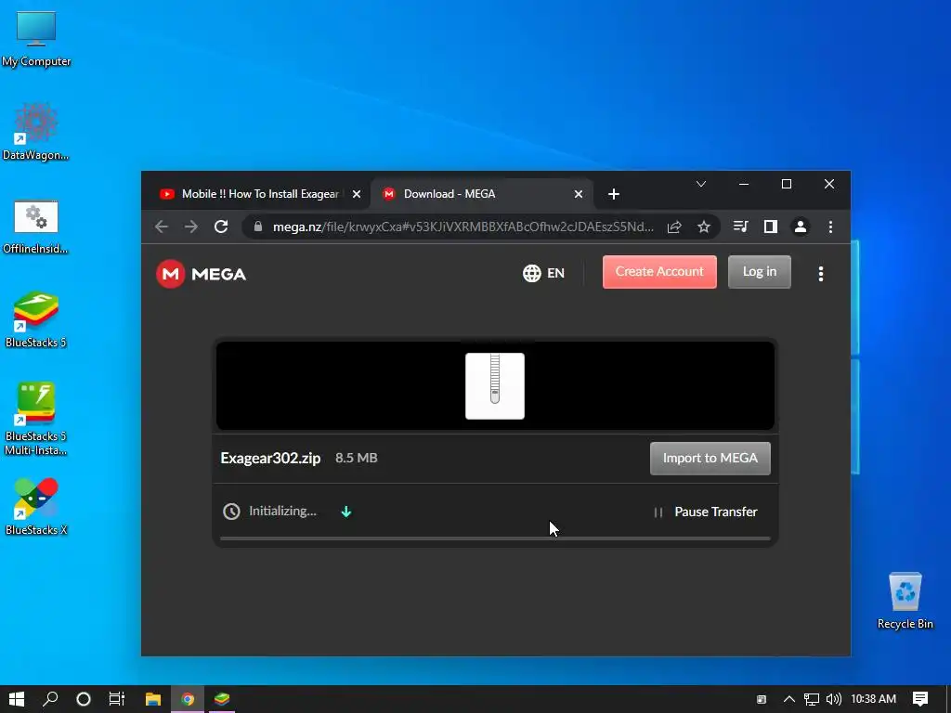Open Cortana from taskbar
The image size is (951, 713).
pyautogui.click(x=84, y=699)
